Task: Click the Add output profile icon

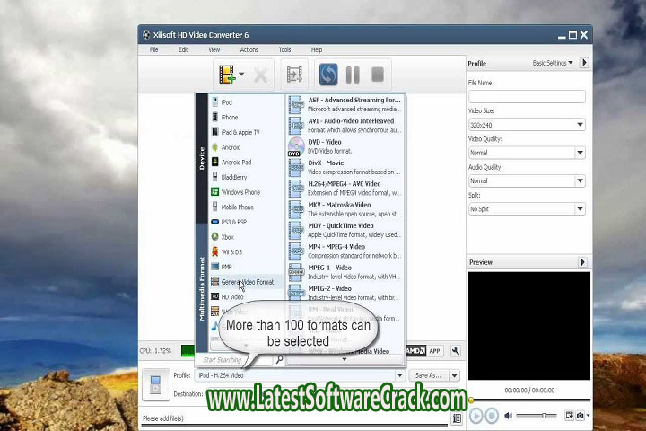Action: pos(293,75)
